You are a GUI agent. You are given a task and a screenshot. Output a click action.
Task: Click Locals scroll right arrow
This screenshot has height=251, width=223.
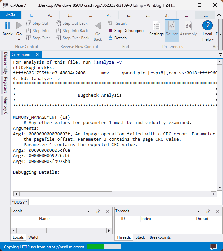click(x=109, y=231)
